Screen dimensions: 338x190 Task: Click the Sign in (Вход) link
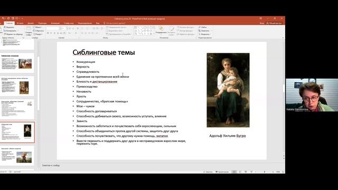coord(262,23)
